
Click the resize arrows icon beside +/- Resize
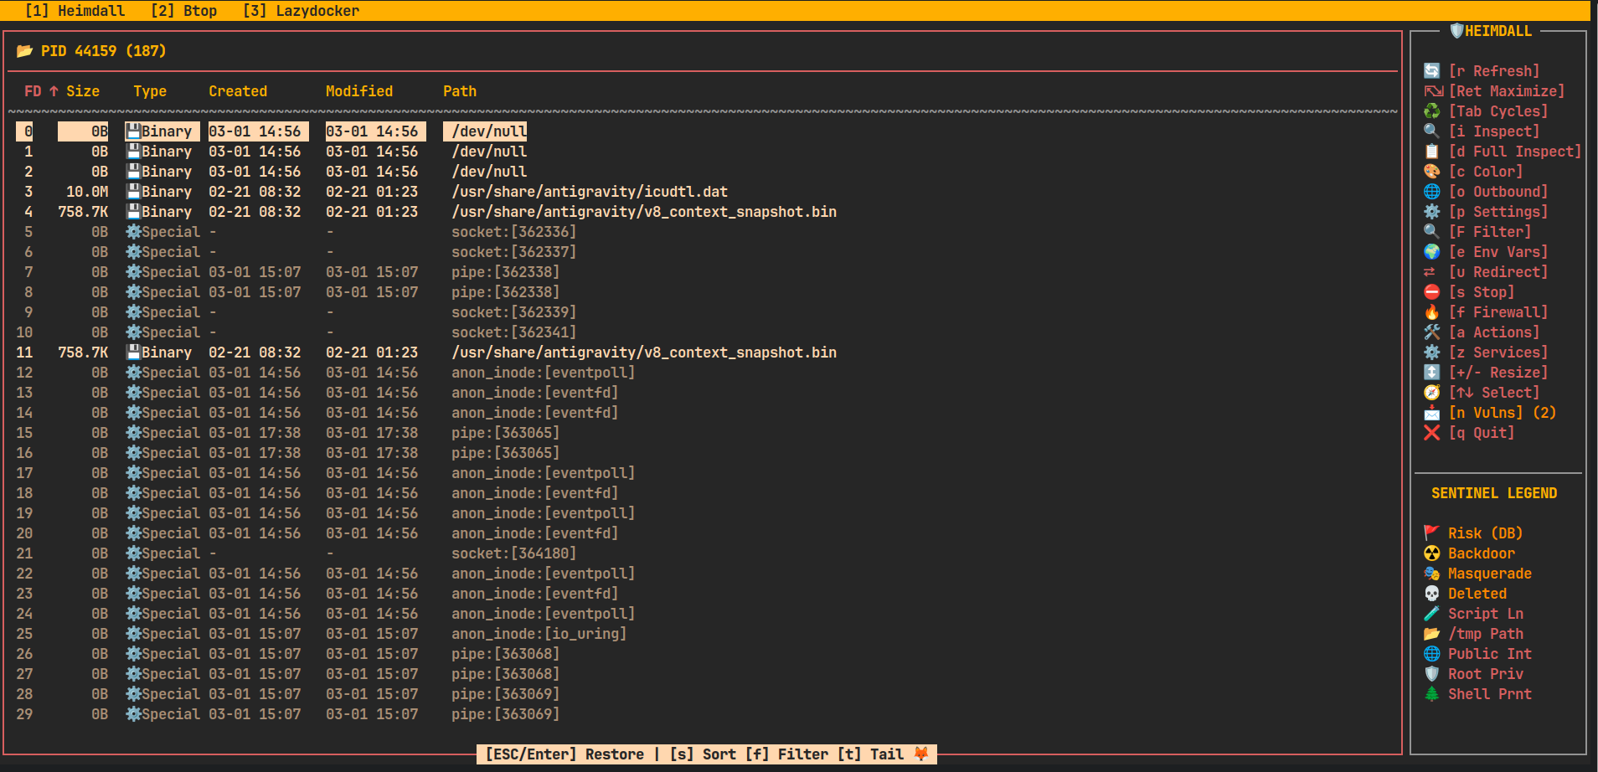[x=1432, y=373]
